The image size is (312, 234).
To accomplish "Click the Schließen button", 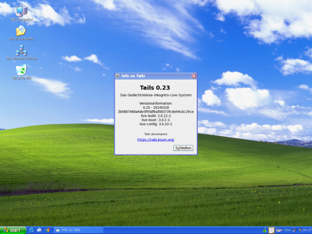I will point(183,148).
